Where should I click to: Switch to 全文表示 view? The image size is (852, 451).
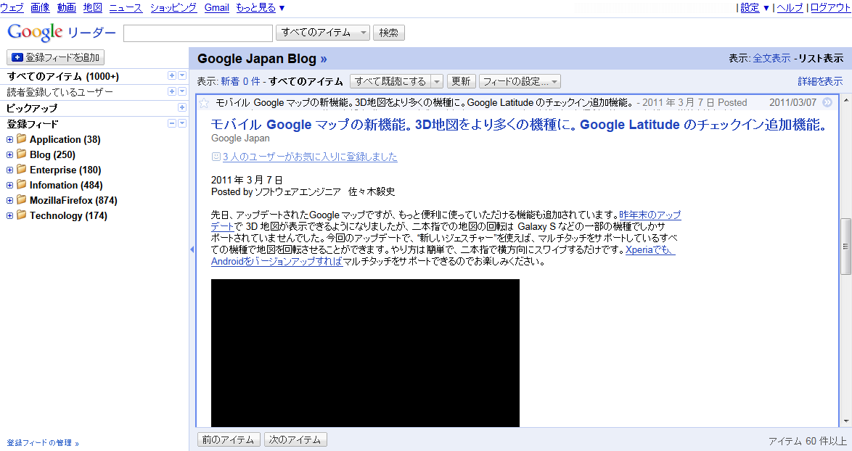pyautogui.click(x=771, y=58)
